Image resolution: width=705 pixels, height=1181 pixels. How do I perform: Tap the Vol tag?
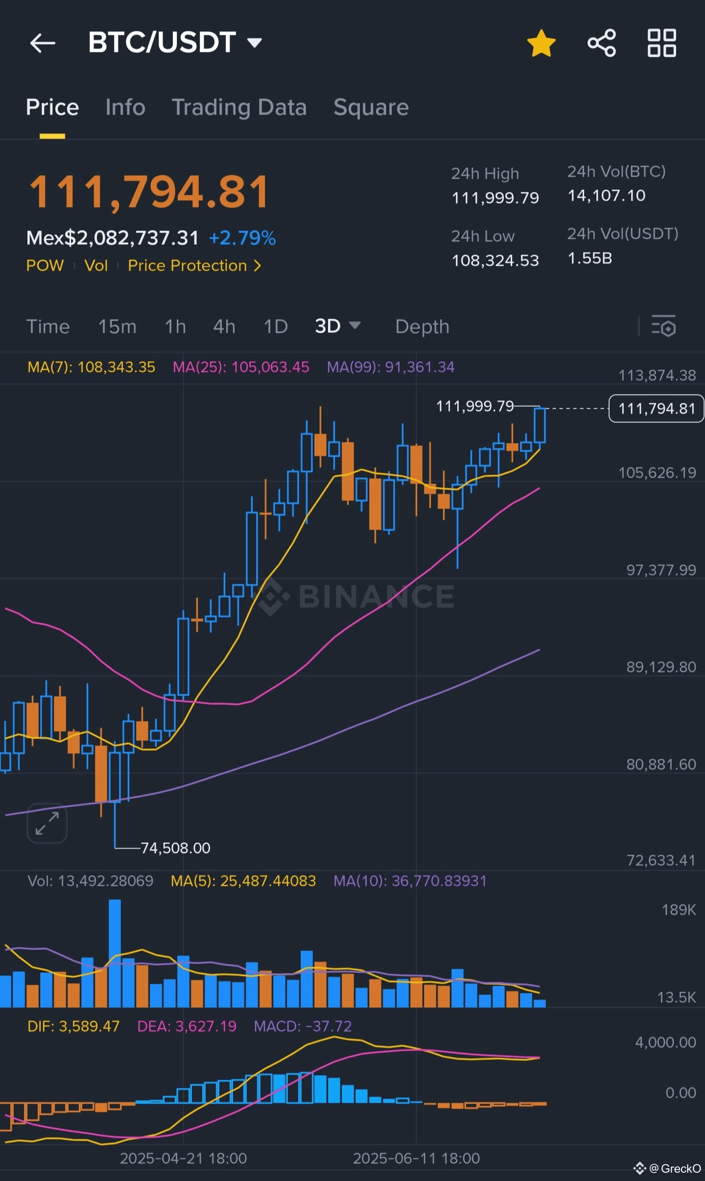point(96,266)
